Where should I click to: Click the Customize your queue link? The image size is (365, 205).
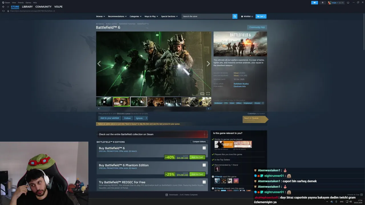click(x=256, y=114)
